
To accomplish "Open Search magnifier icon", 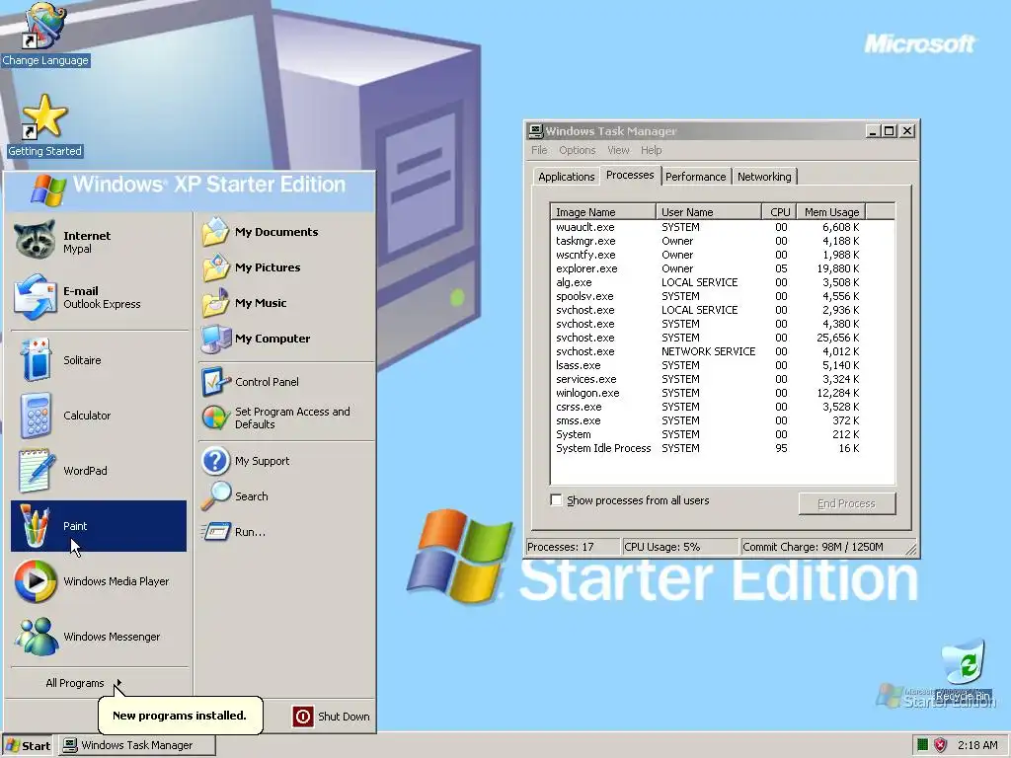I will (x=215, y=496).
